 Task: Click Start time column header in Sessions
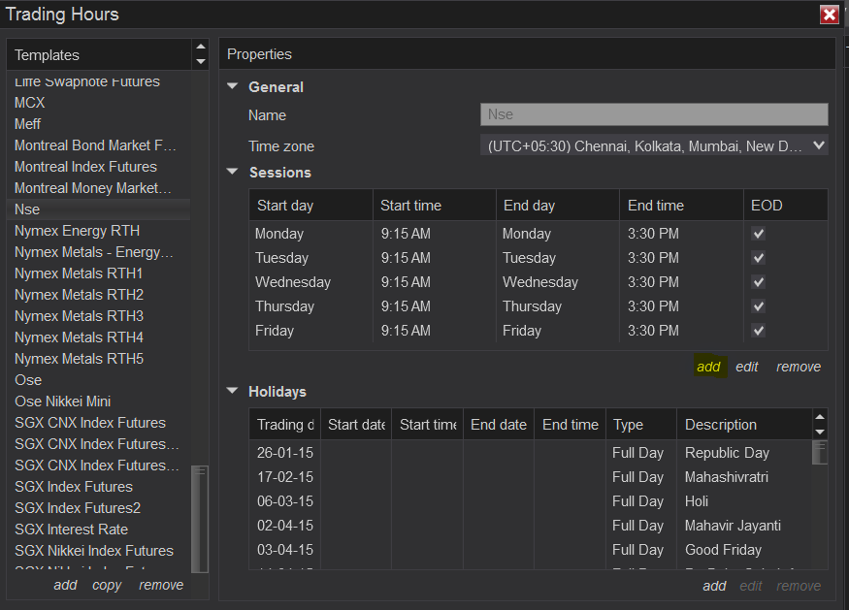point(435,206)
